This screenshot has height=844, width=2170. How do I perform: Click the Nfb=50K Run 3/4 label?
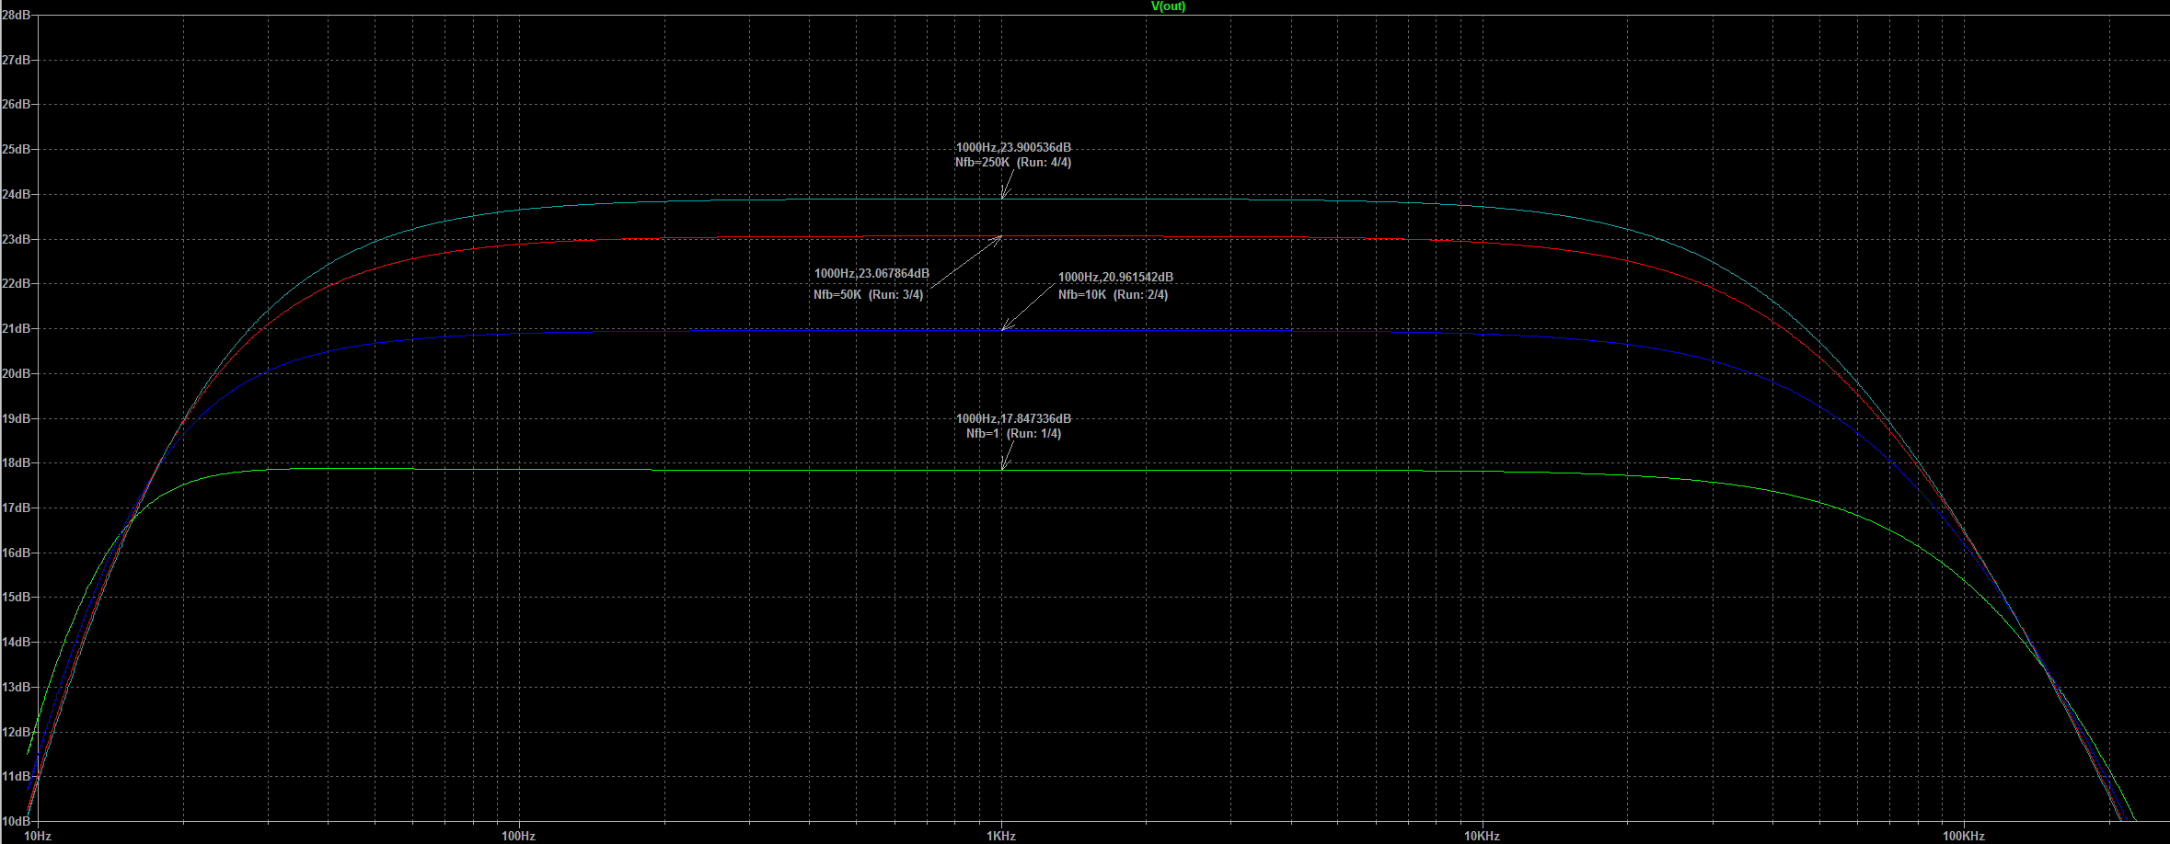coord(868,295)
